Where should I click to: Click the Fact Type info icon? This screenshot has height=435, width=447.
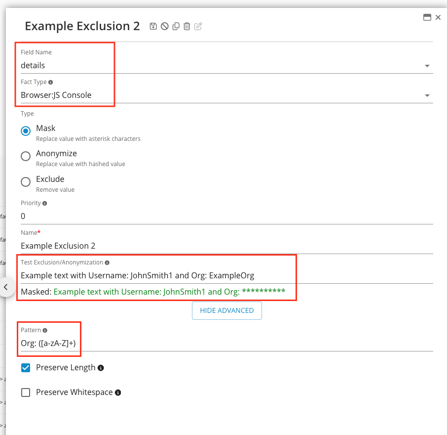50,82
